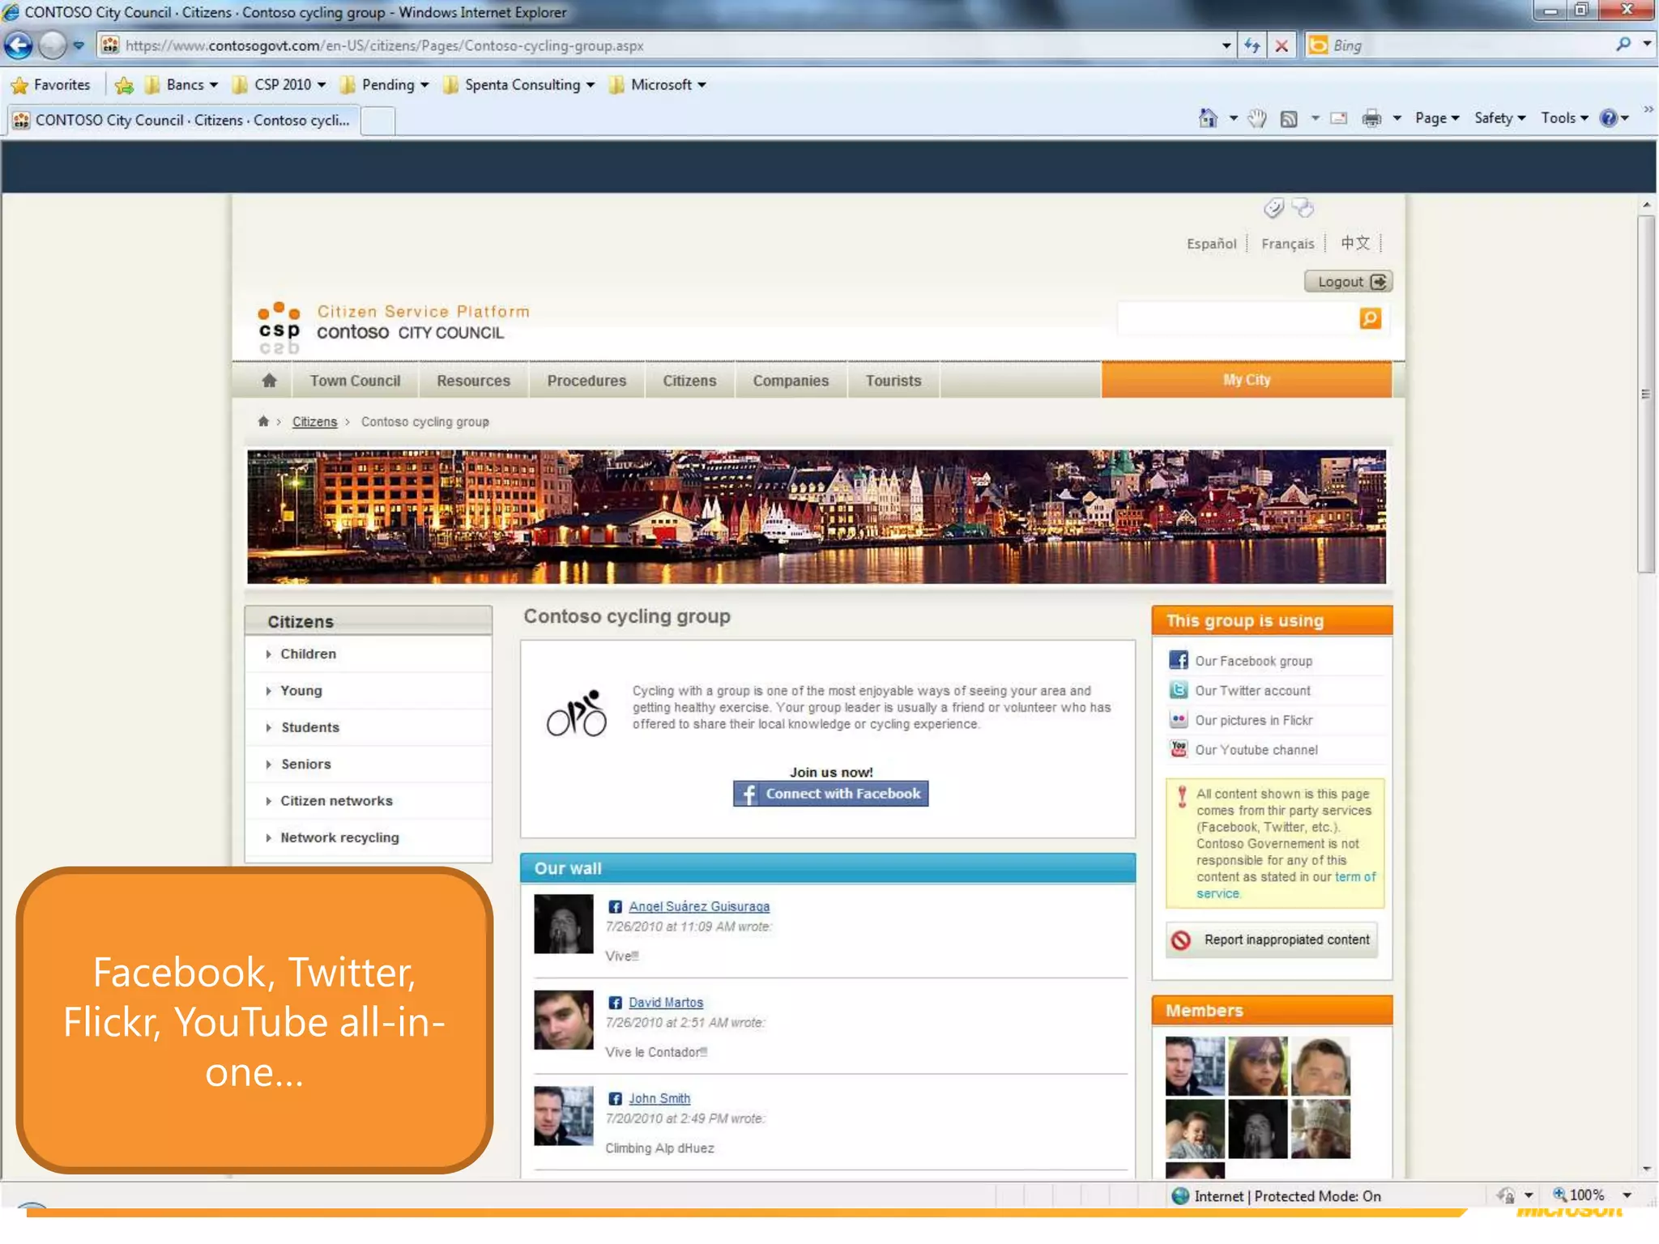Viewport: 1659px width, 1244px height.
Task: Click the IE Home toolbar icon
Action: [x=1207, y=118]
